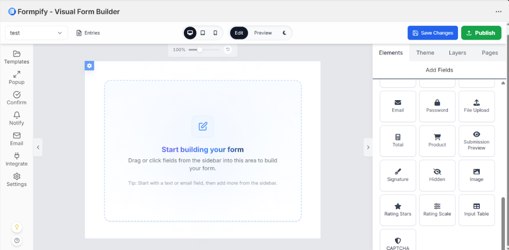The width and height of the screenshot is (509, 250).
Task: Add a Signature field to the form
Action: pyautogui.click(x=398, y=175)
